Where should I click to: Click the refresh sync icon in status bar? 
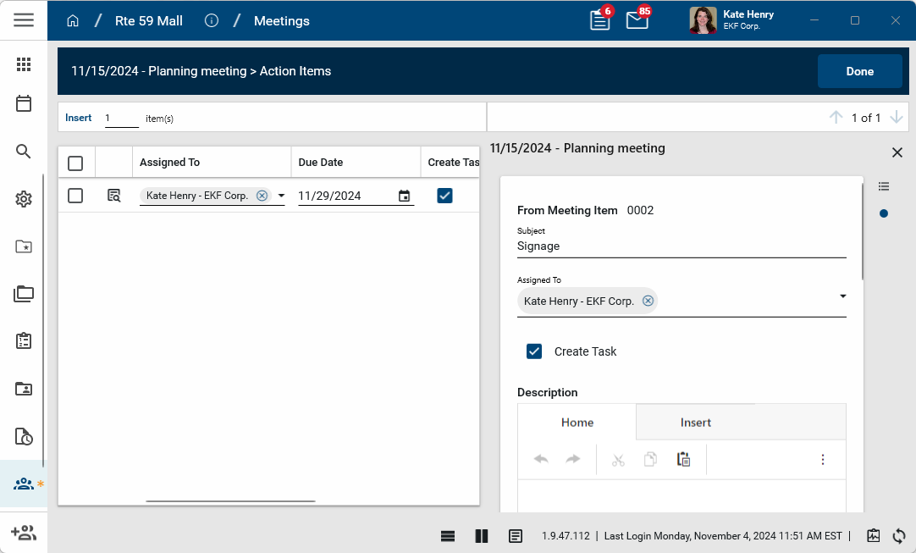click(x=899, y=536)
